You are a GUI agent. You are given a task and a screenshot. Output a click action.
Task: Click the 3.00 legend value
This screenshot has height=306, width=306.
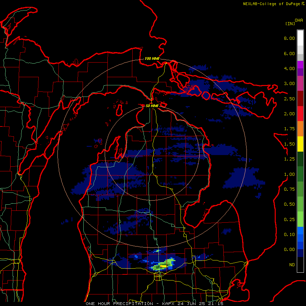click(x=289, y=84)
